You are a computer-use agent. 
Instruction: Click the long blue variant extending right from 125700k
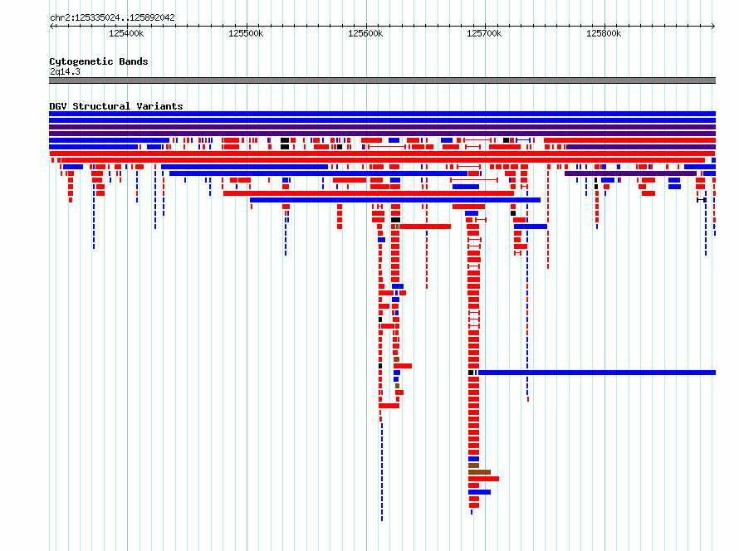[597, 373]
